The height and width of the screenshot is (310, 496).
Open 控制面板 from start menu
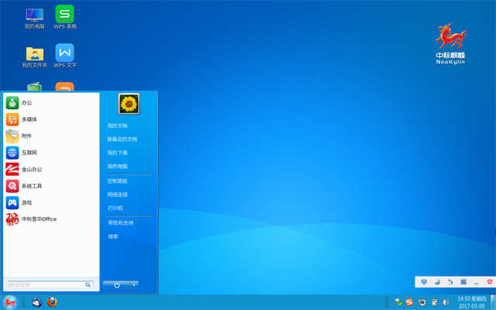click(118, 181)
